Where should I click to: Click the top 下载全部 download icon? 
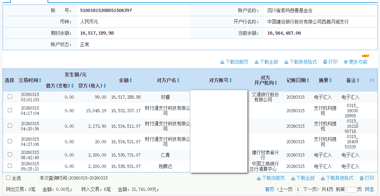pyautogui.click(x=256, y=62)
